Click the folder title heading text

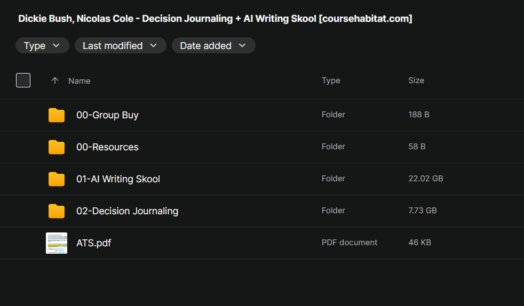pyautogui.click(x=215, y=19)
